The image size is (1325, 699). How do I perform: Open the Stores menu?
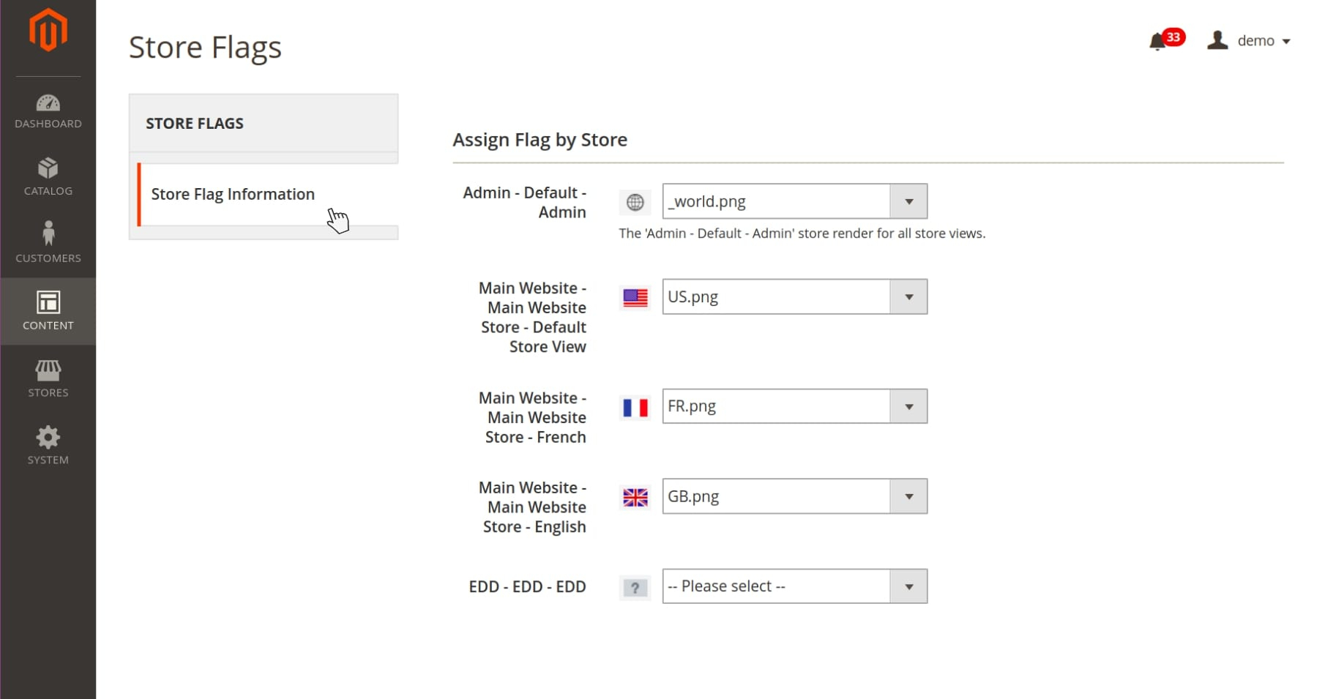click(48, 378)
